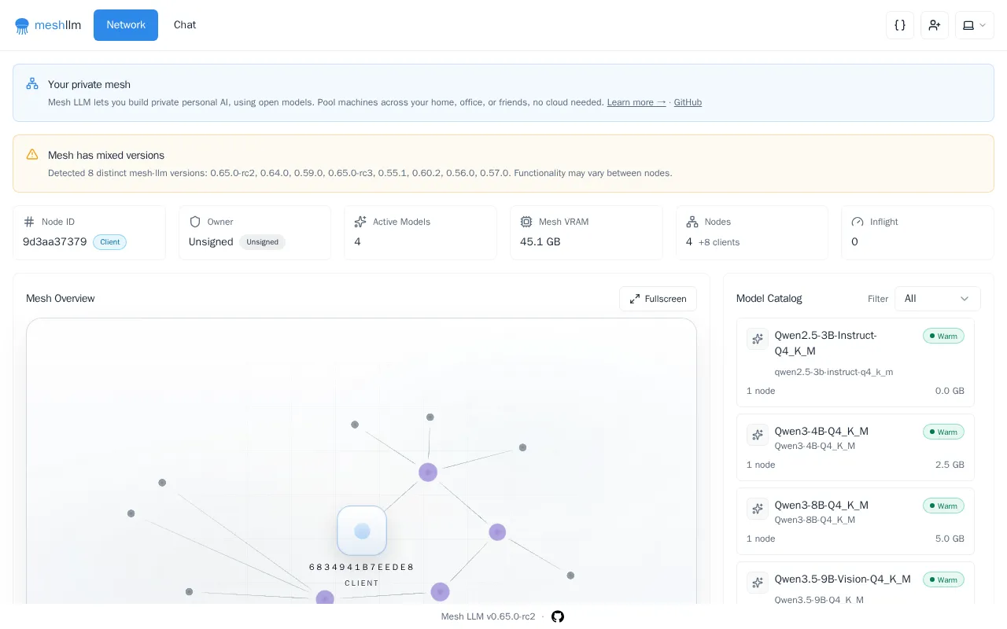Click the Mesh Overview heading
The image size is (1007, 629).
(x=60, y=299)
